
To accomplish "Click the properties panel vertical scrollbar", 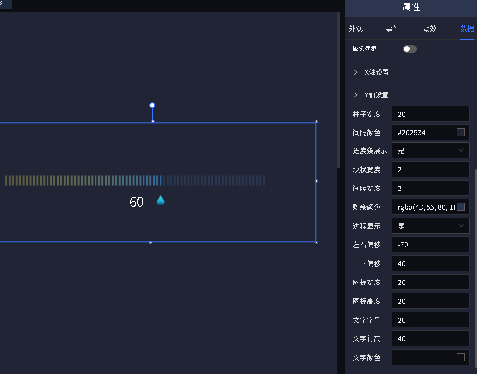I will click(x=476, y=268).
